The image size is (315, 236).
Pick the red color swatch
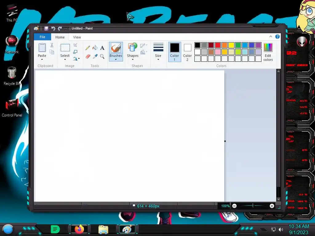pyautogui.click(x=218, y=45)
